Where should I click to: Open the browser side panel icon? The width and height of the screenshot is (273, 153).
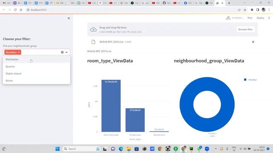(258, 10)
